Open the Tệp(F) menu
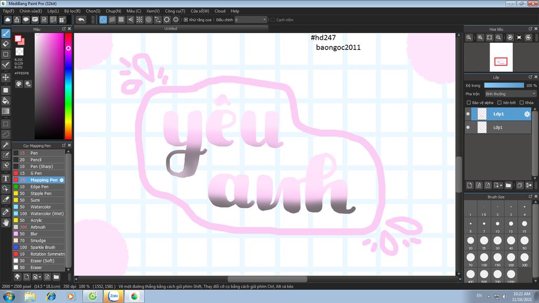 tap(8, 11)
